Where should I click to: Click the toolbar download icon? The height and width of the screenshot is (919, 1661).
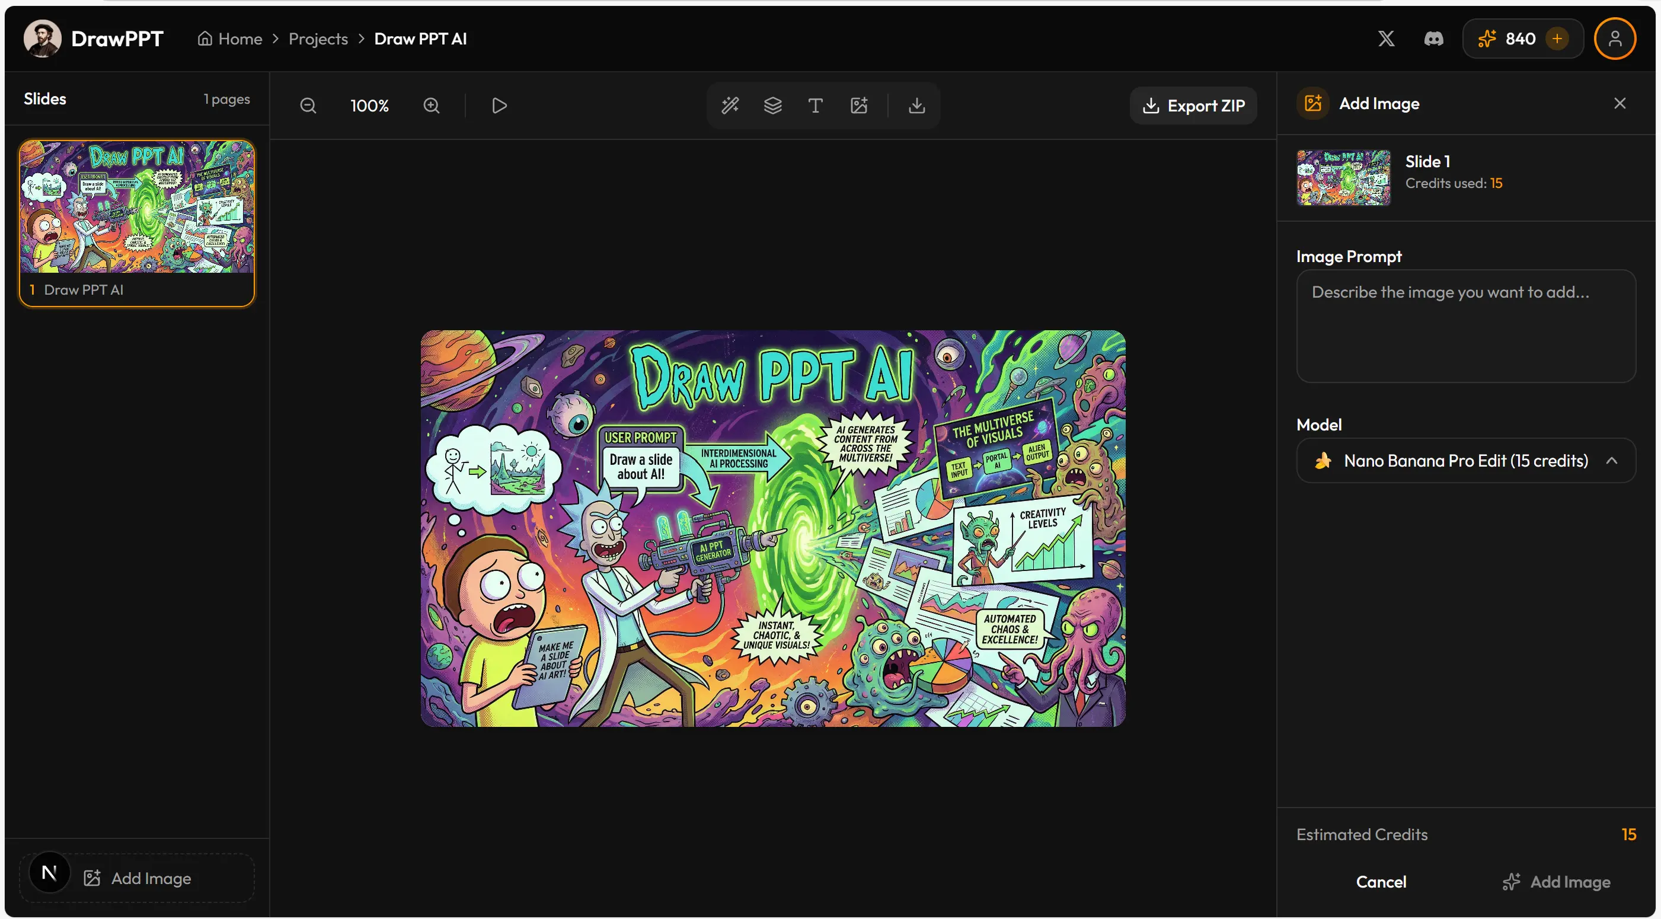[x=916, y=105]
